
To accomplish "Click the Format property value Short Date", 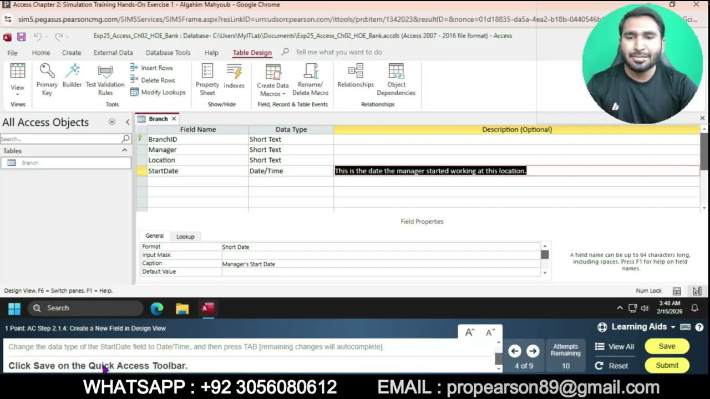I will [x=381, y=247].
